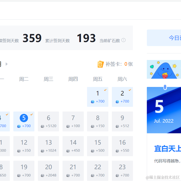Select calendar day 23
181x181 pixels.
(122, 171)
